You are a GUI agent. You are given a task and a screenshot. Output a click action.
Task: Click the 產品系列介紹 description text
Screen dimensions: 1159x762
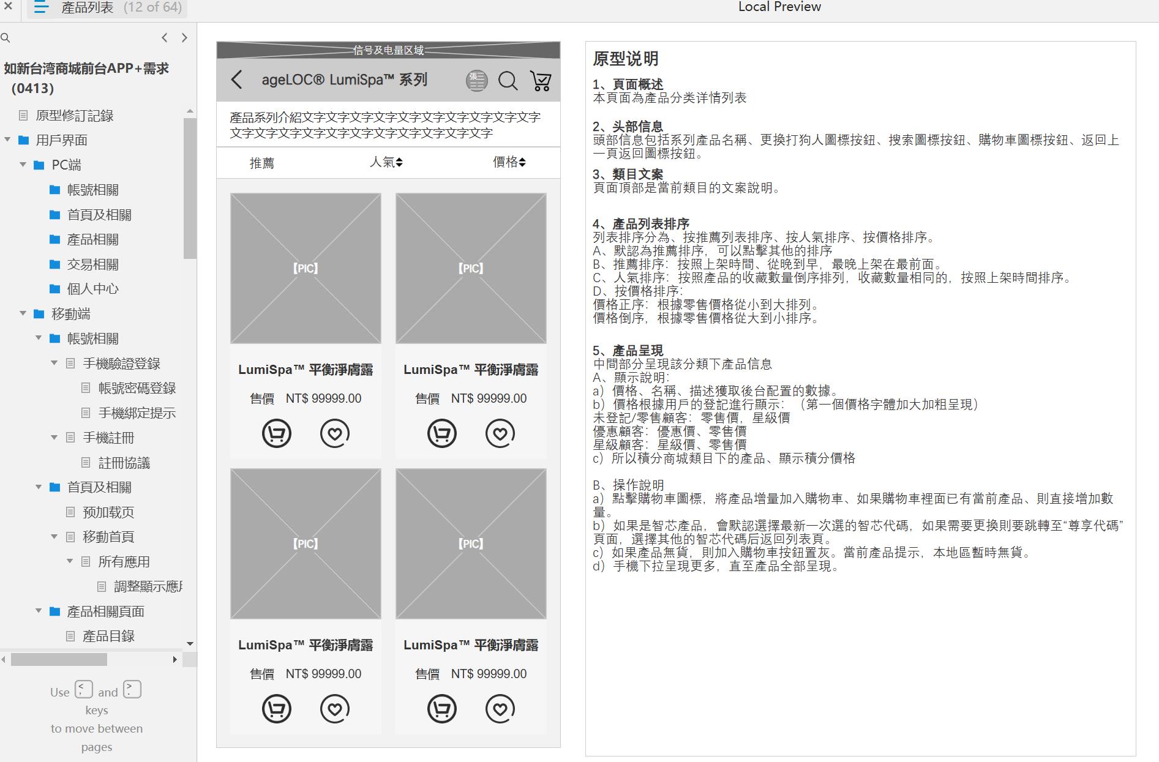pyautogui.click(x=385, y=125)
